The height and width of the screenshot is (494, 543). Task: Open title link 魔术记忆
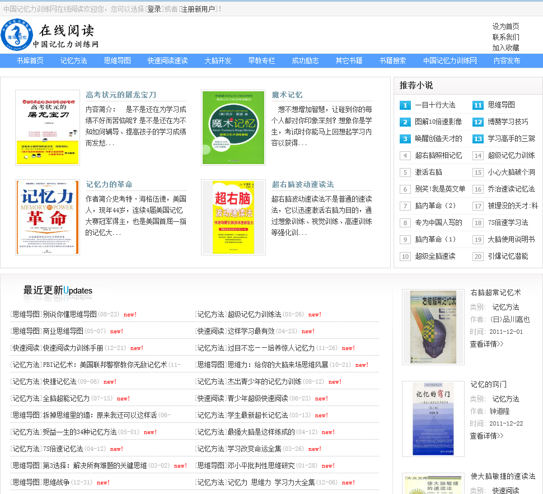point(287,95)
